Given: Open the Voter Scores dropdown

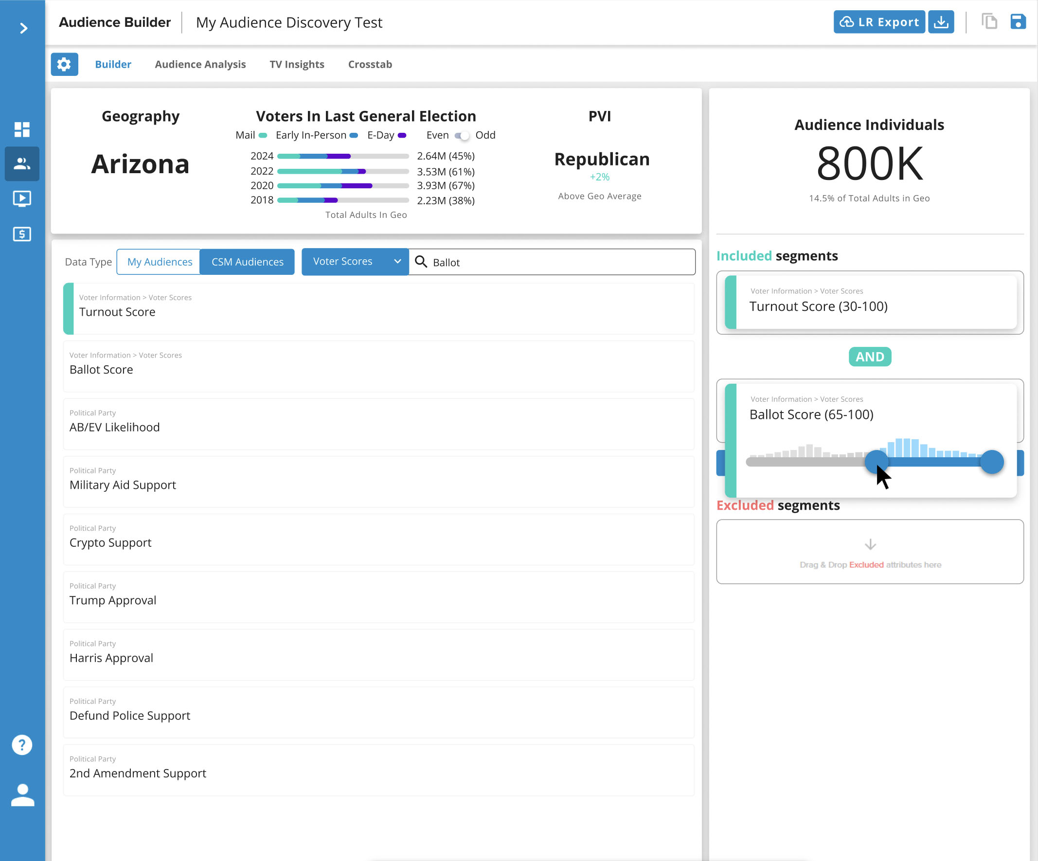Looking at the screenshot, I should pos(355,262).
